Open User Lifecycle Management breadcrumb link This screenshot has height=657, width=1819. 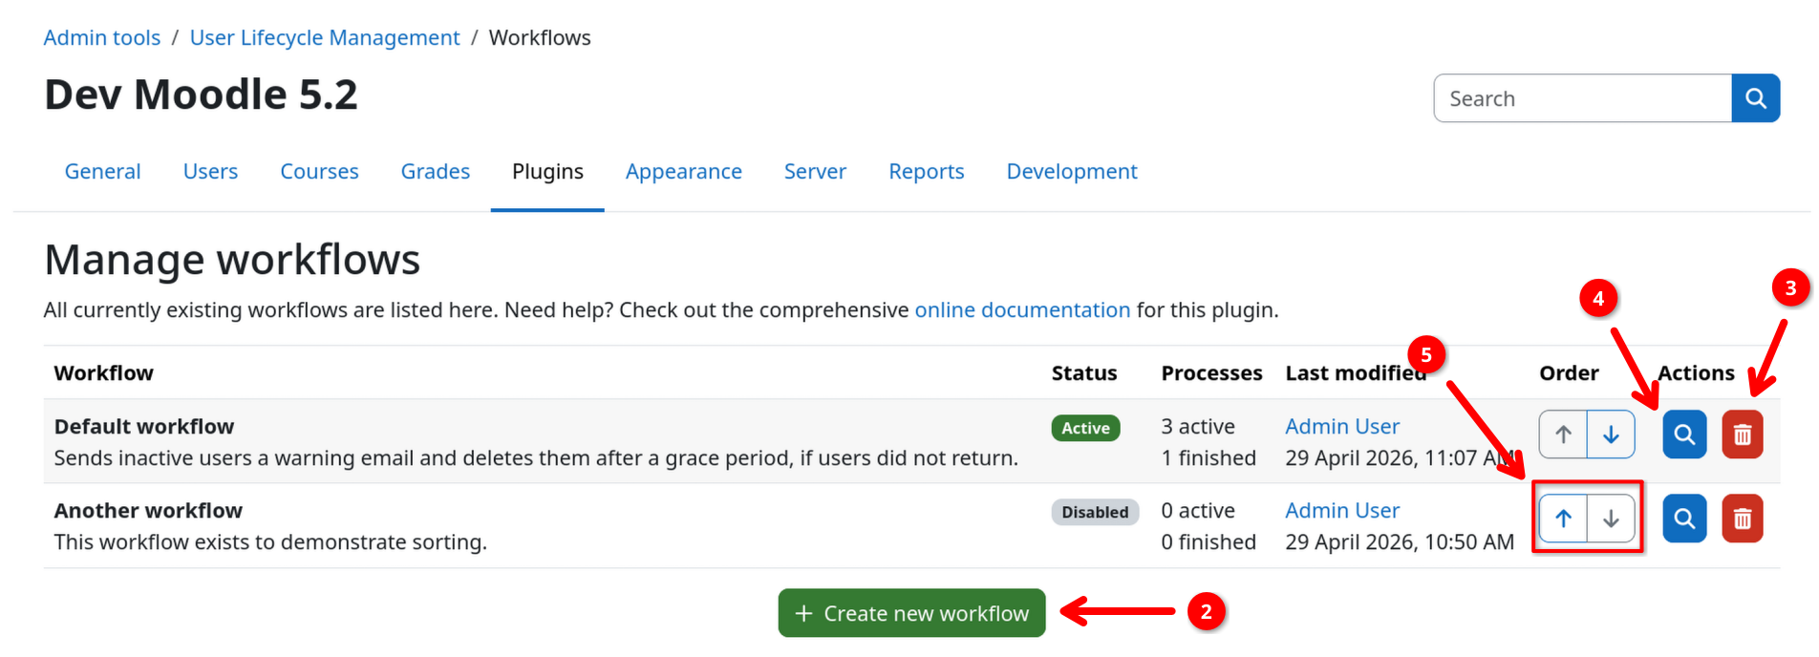(325, 37)
